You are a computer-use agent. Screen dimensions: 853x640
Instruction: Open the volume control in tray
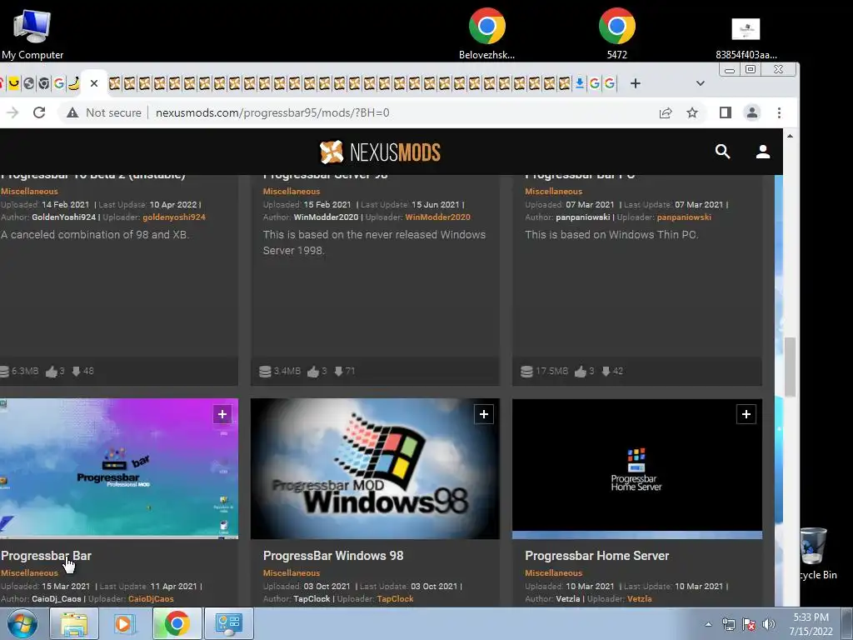[x=768, y=625]
